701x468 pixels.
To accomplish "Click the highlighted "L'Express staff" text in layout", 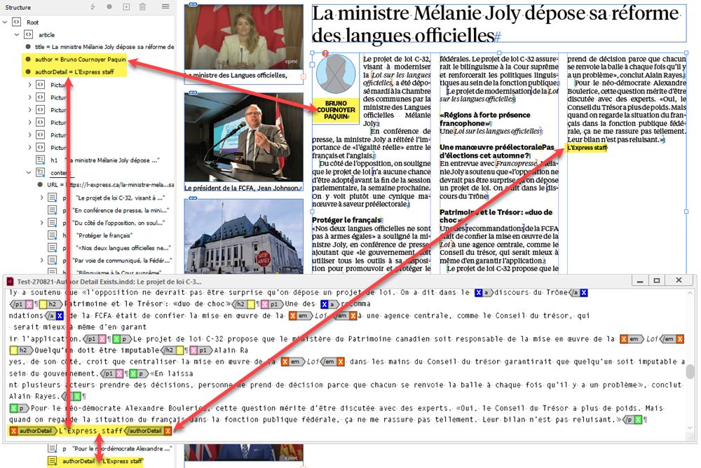I will 587,148.
